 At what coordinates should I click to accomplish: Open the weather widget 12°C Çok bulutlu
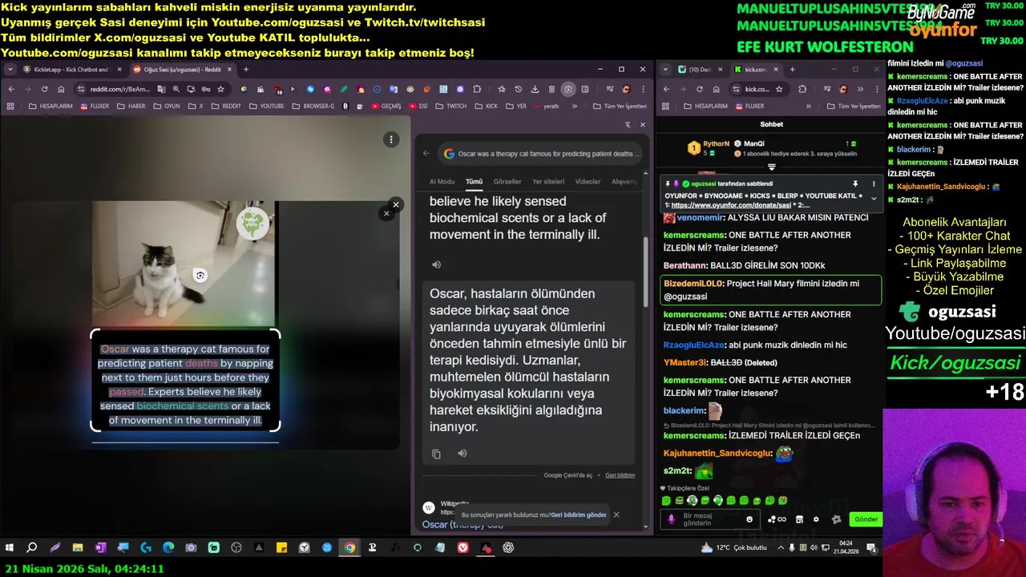click(x=733, y=547)
